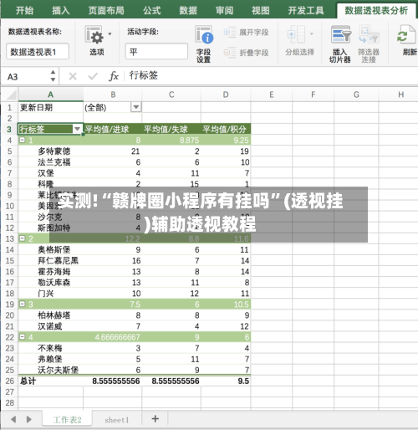
Task: Click the formula bar showing 行标签
Action: (272, 75)
